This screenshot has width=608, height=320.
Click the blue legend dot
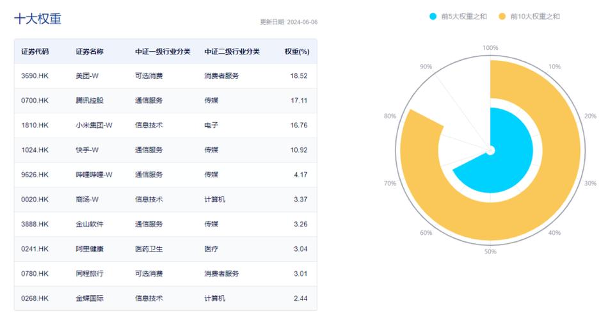tap(433, 16)
